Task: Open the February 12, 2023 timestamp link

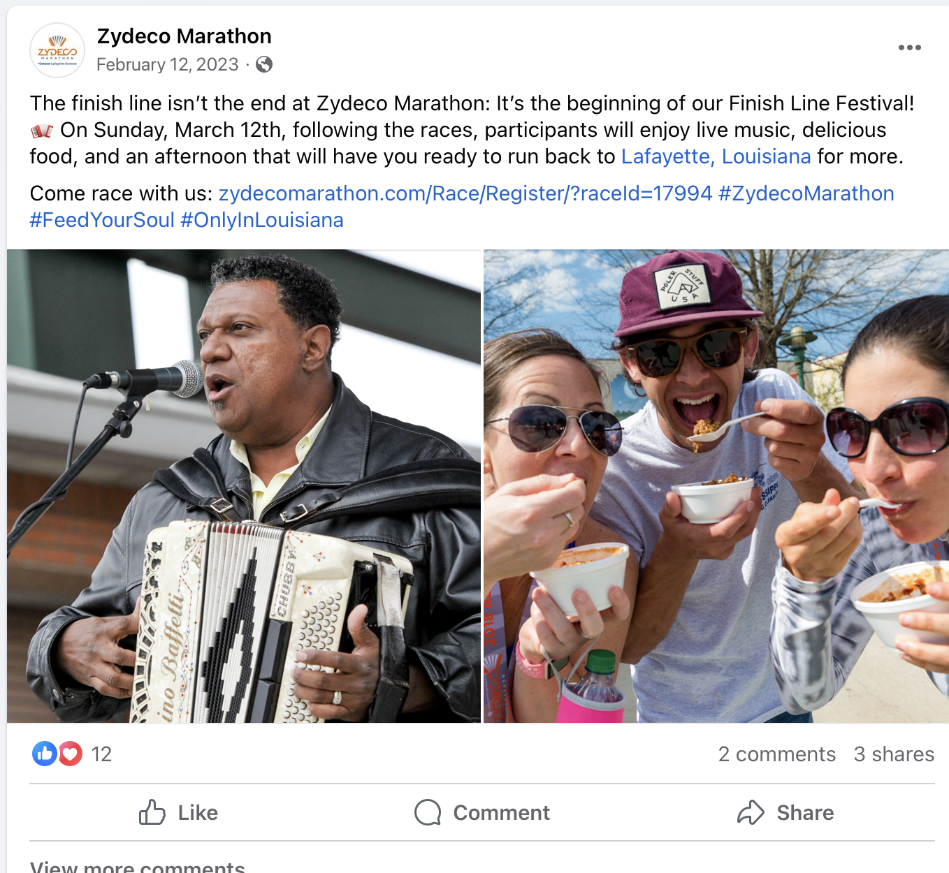Action: (x=168, y=65)
